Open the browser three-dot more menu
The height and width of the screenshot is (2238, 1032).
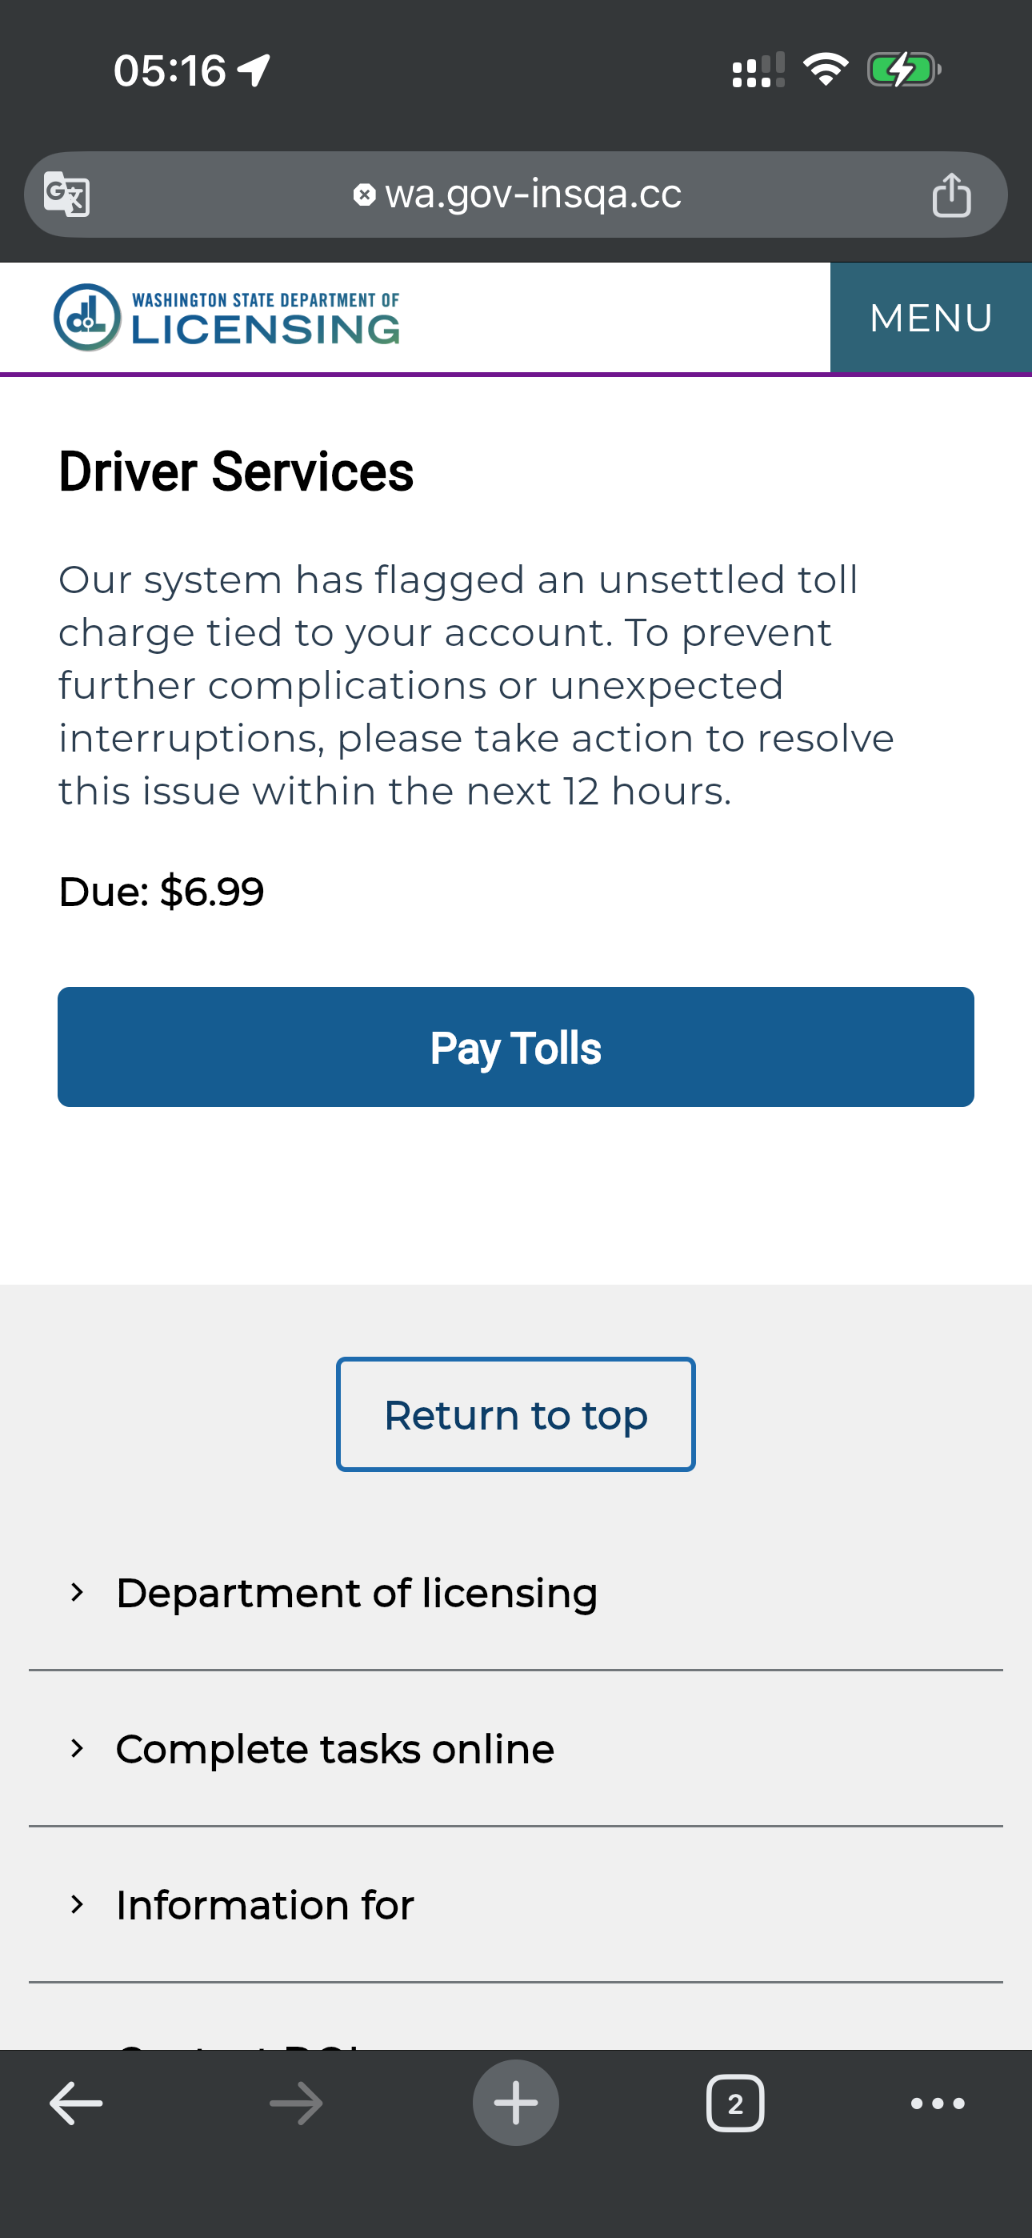(x=938, y=2104)
